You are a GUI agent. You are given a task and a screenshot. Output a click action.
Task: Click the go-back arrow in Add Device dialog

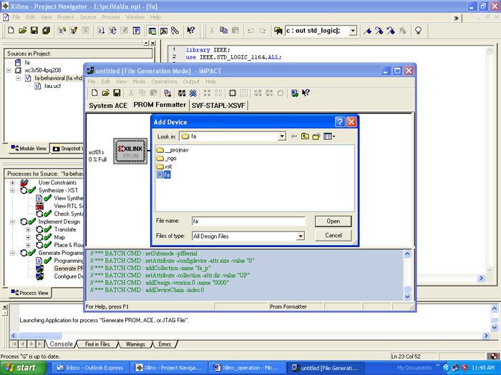294,136
